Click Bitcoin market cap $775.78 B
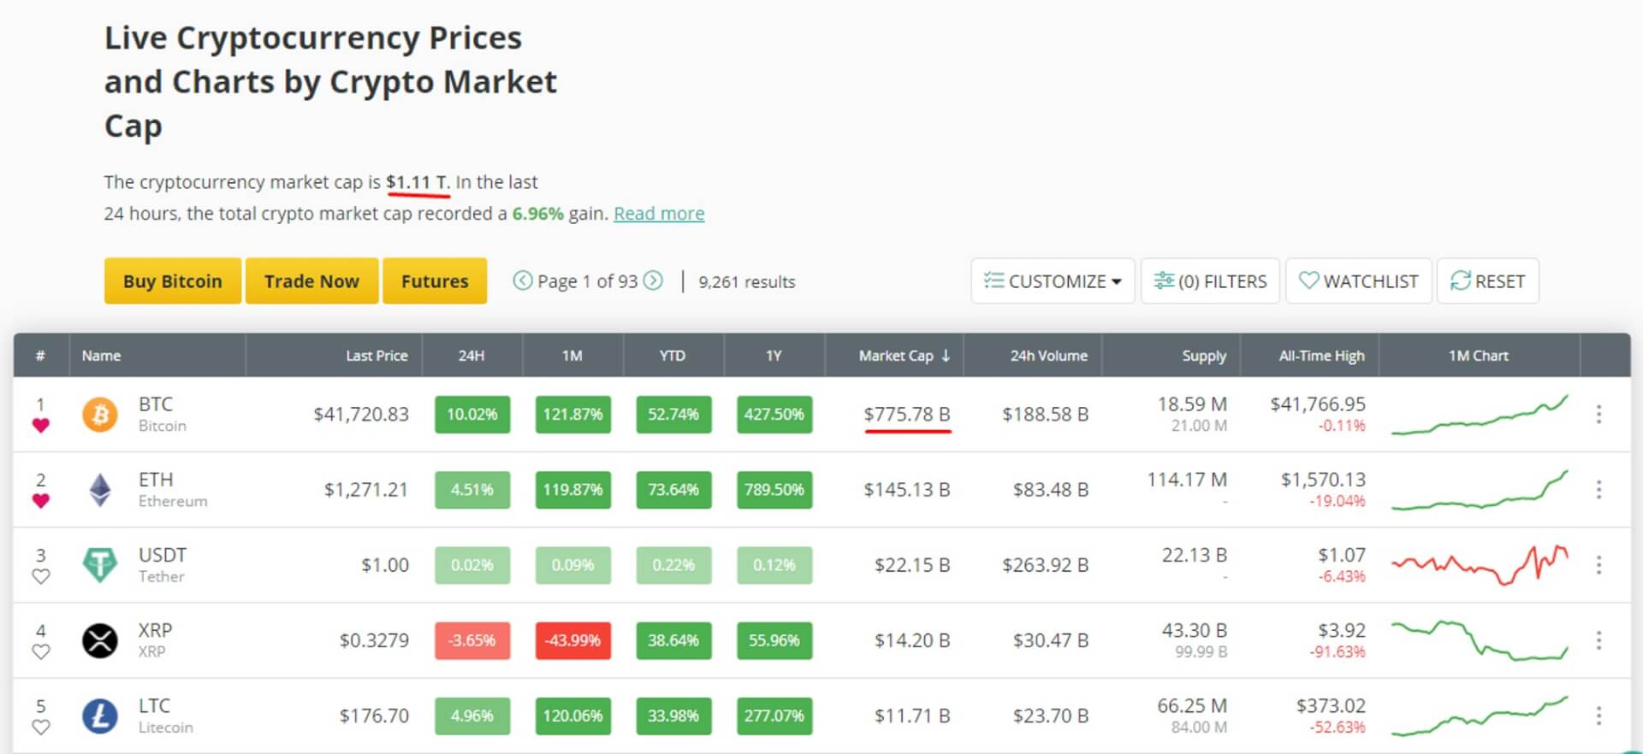This screenshot has width=1643, height=754. [907, 415]
